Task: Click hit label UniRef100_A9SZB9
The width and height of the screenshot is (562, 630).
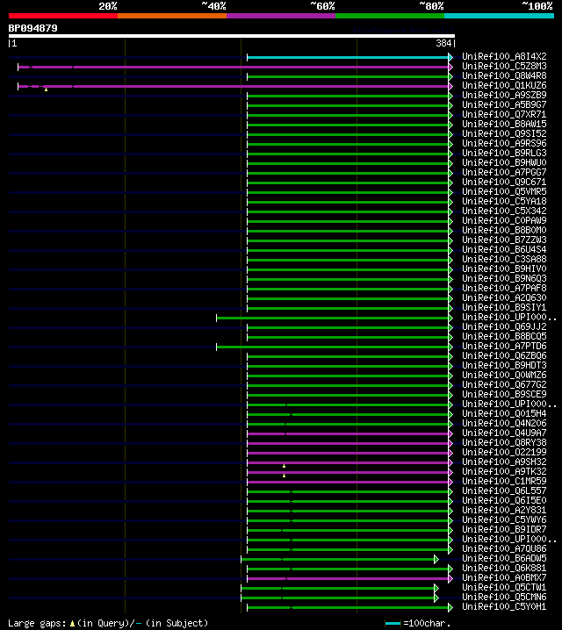Action: pyautogui.click(x=504, y=96)
